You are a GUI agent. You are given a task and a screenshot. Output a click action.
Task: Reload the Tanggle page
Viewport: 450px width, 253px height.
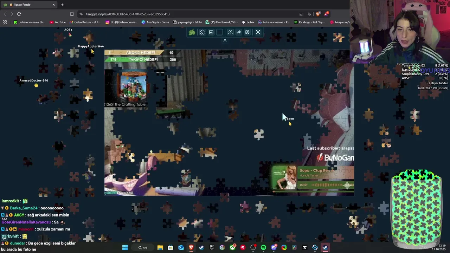pyautogui.click(x=19, y=14)
